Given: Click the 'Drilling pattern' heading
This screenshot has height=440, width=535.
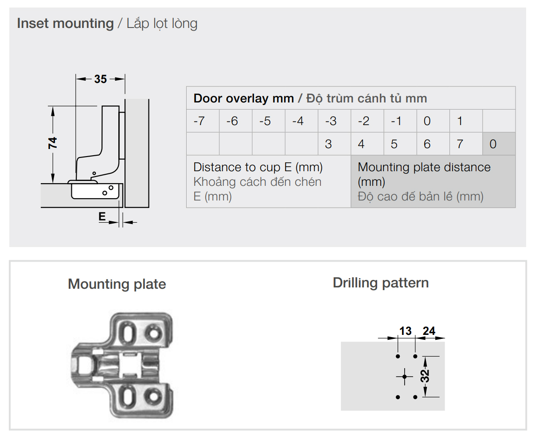Looking at the screenshot, I should (381, 283).
